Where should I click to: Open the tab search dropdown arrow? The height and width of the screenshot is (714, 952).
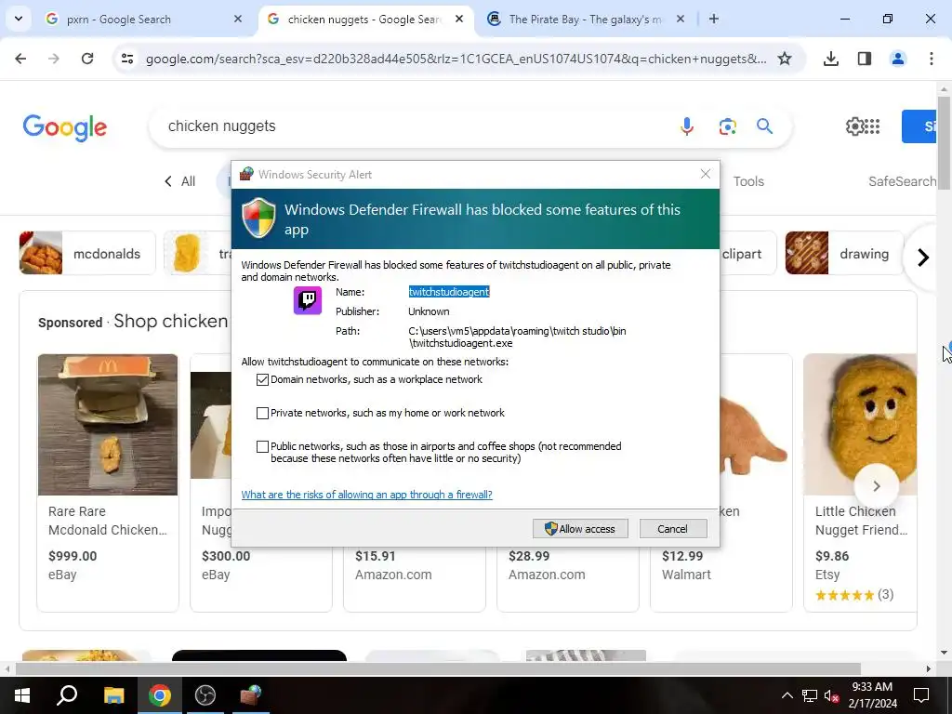coord(19,19)
